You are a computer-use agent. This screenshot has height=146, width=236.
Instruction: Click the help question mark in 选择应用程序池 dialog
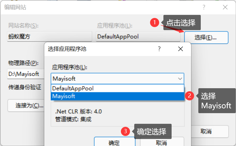pos(159,49)
